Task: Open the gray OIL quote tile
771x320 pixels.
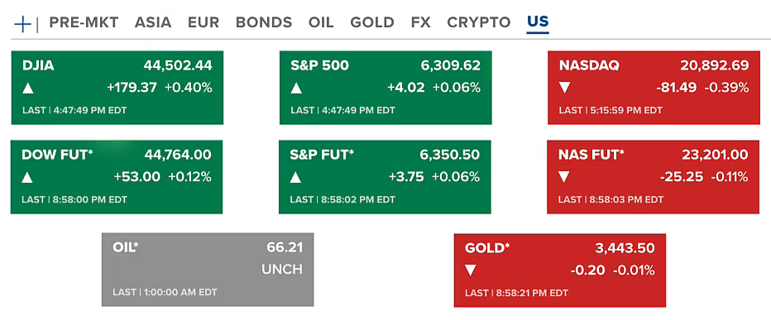Action: (x=208, y=270)
